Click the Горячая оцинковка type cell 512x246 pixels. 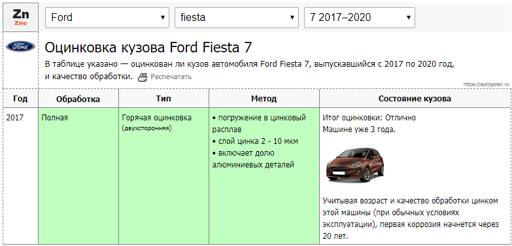click(x=163, y=176)
